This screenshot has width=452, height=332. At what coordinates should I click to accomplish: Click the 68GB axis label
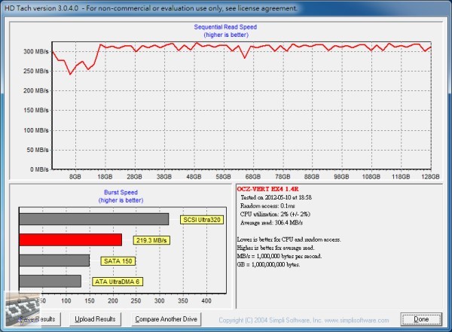[x=253, y=177]
